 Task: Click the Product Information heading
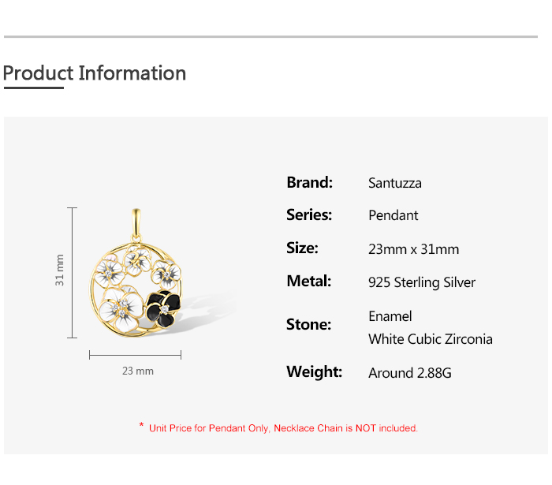point(95,73)
